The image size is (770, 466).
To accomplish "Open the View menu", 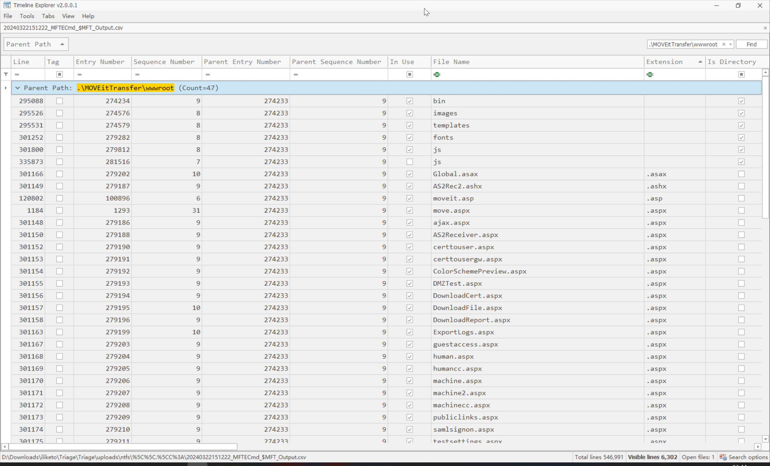I will [x=68, y=16].
